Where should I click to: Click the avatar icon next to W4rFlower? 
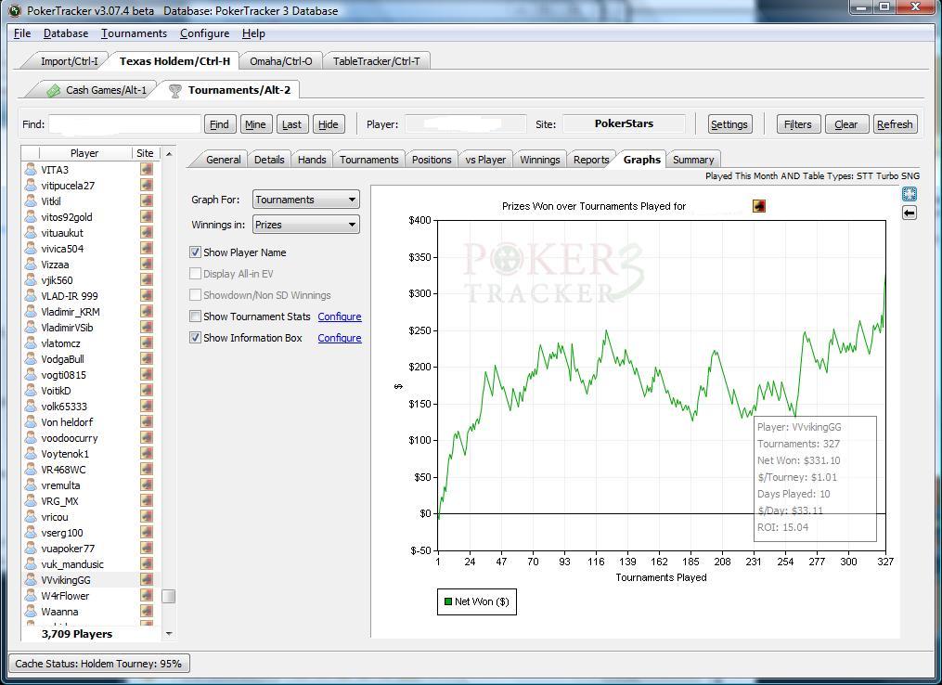30,596
